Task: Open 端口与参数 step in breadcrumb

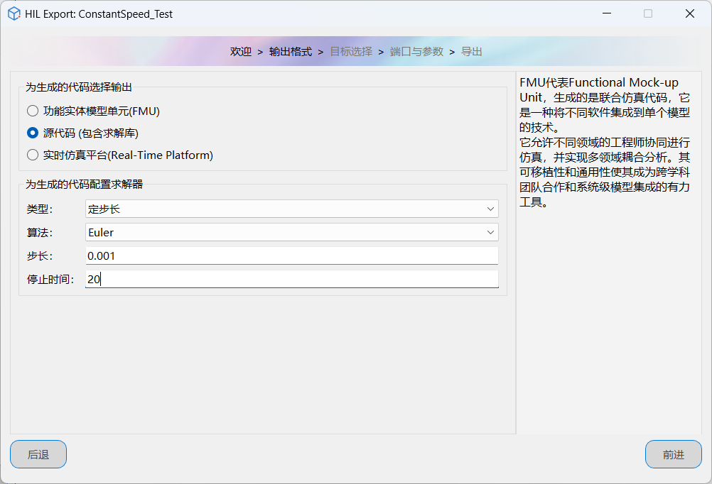Action: (x=416, y=52)
